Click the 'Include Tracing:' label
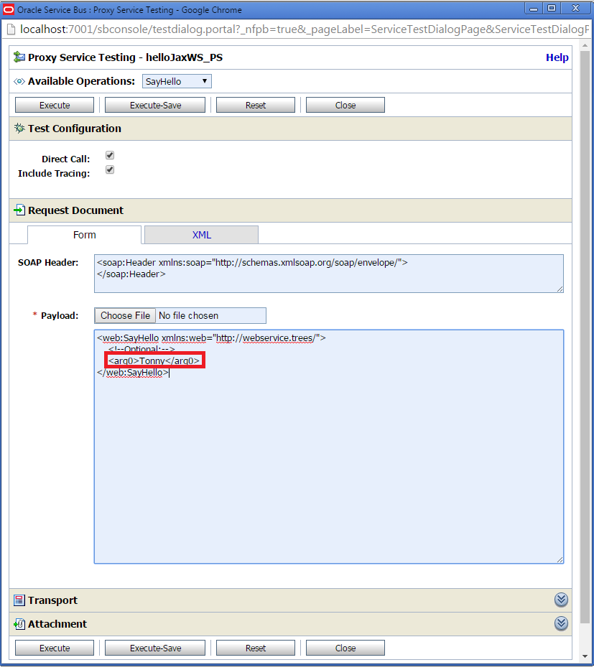 (x=54, y=174)
